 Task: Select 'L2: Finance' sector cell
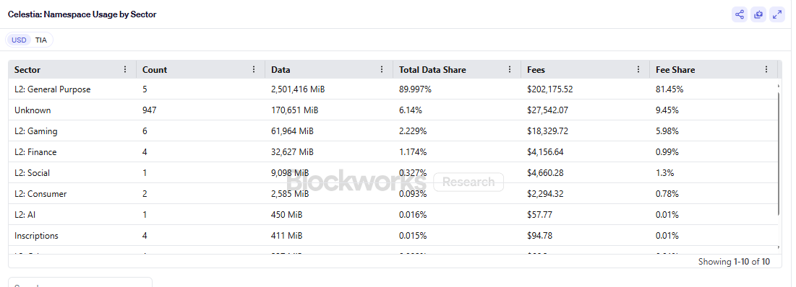pyautogui.click(x=72, y=152)
